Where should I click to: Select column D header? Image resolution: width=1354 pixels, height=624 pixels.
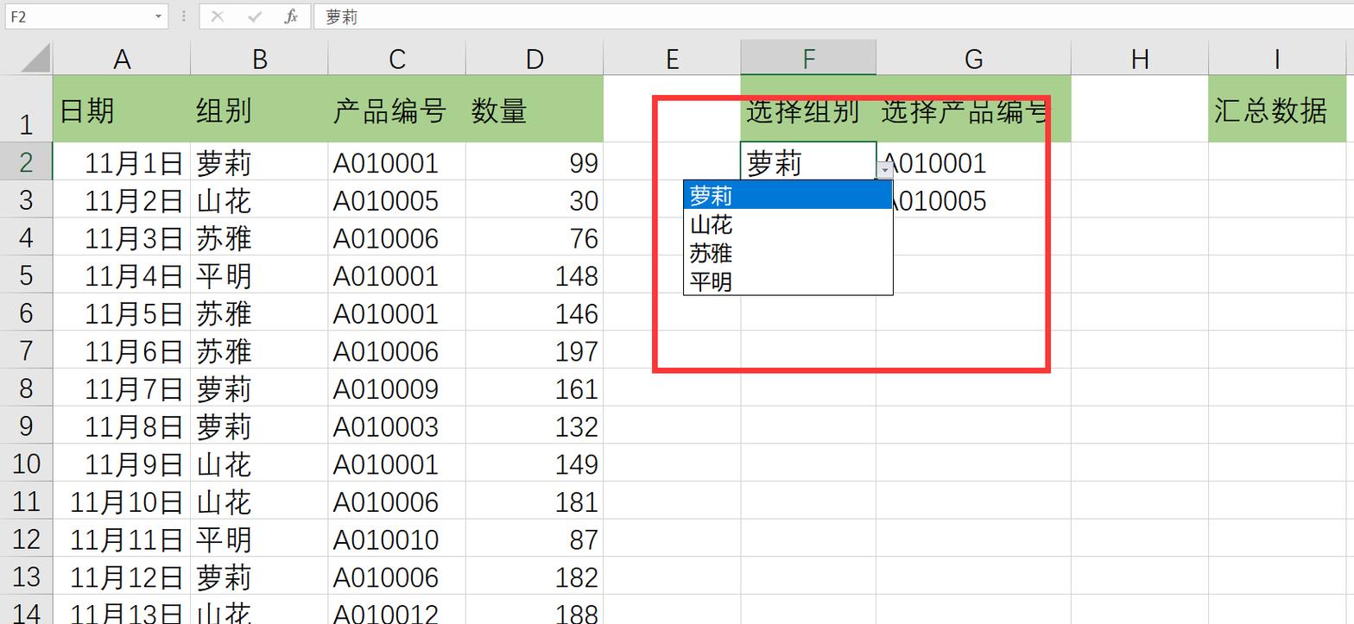pyautogui.click(x=535, y=59)
